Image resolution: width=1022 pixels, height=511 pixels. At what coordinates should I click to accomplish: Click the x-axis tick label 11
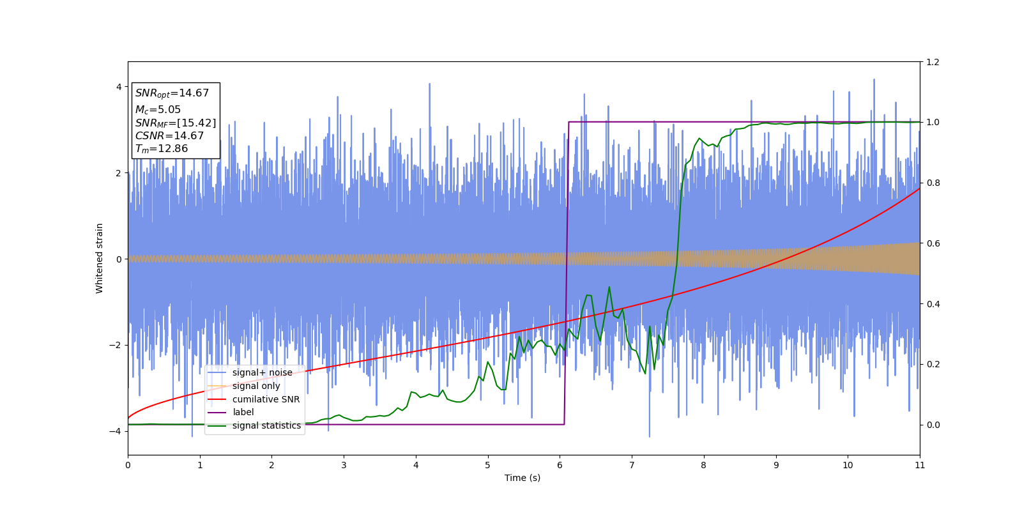(920, 465)
